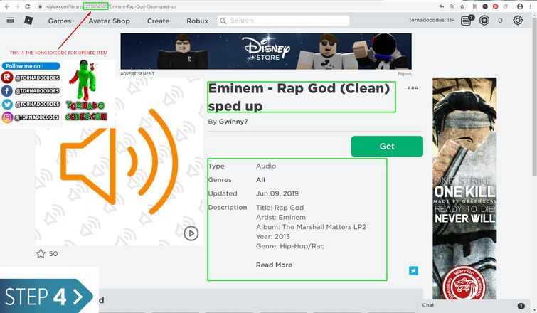Screen dimensions: 537x313
Task: Play the audio preview
Action: [x=191, y=233]
